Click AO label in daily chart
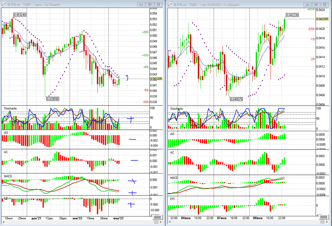This screenshot has height=226, width=332. pos(6,133)
